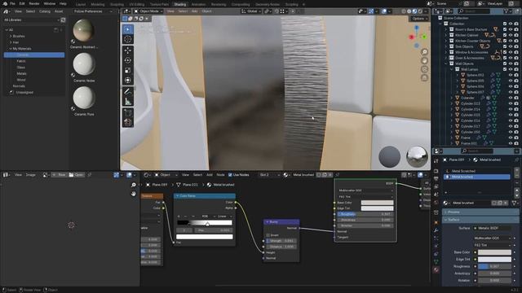This screenshot has width=522, height=293.
Task: Open the Follow Preferences dropdown
Action: [93, 11]
